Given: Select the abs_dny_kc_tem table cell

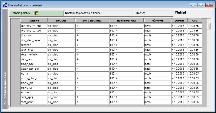Looking at the screenshot, I should coord(34,31).
